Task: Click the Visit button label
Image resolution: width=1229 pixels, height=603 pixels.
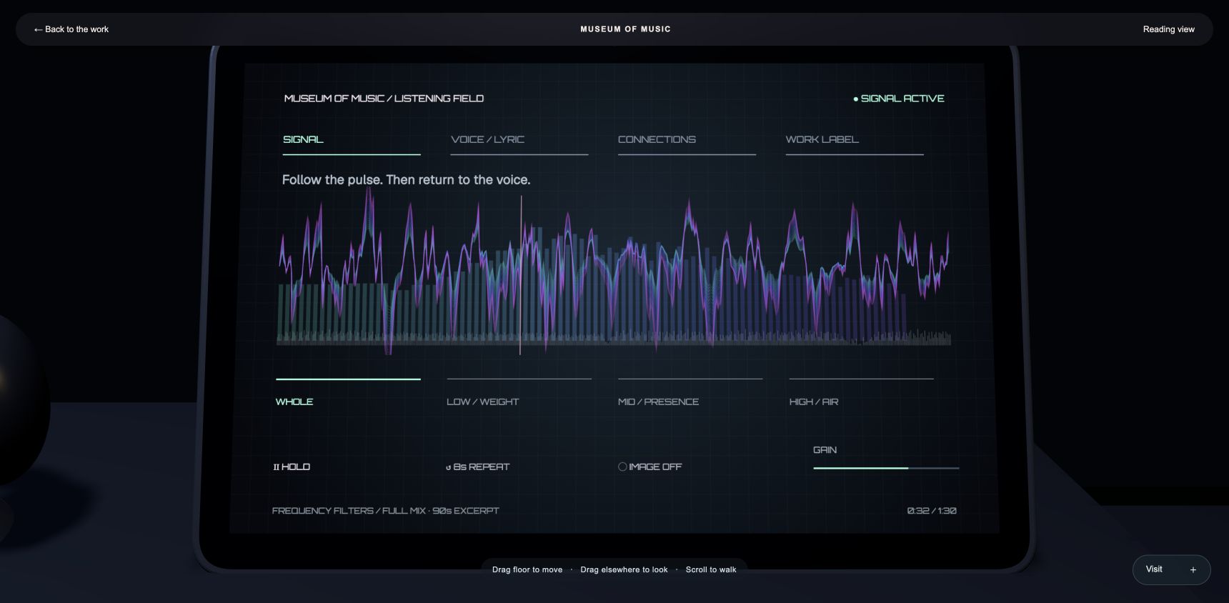Action: pyautogui.click(x=1154, y=569)
